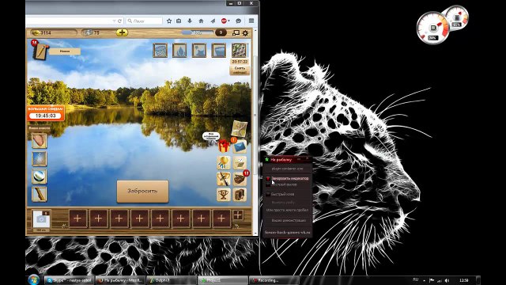Image resolution: width=506 pixels, height=285 pixels.
Task: Expand the address bar history dropdown arrow
Action: coord(114,21)
